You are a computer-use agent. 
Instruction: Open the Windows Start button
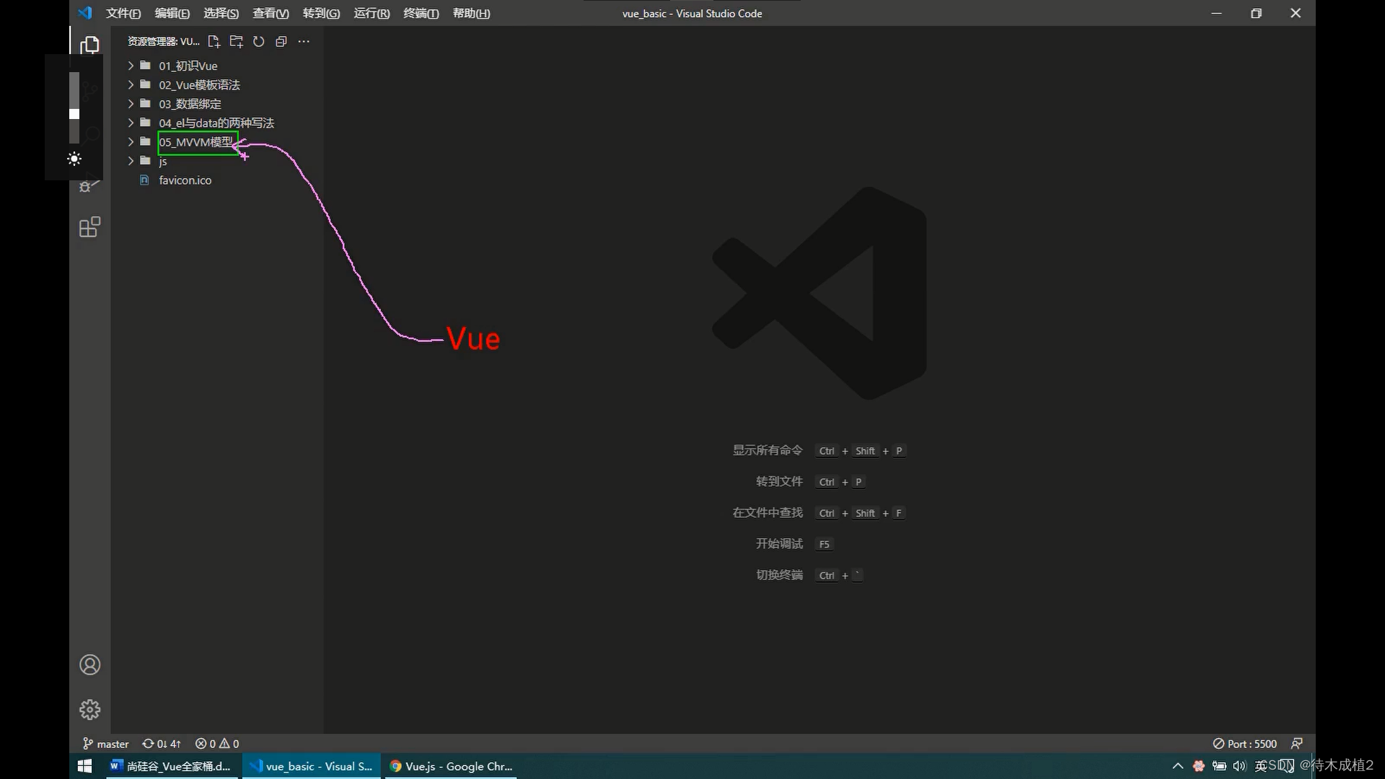pyautogui.click(x=84, y=766)
